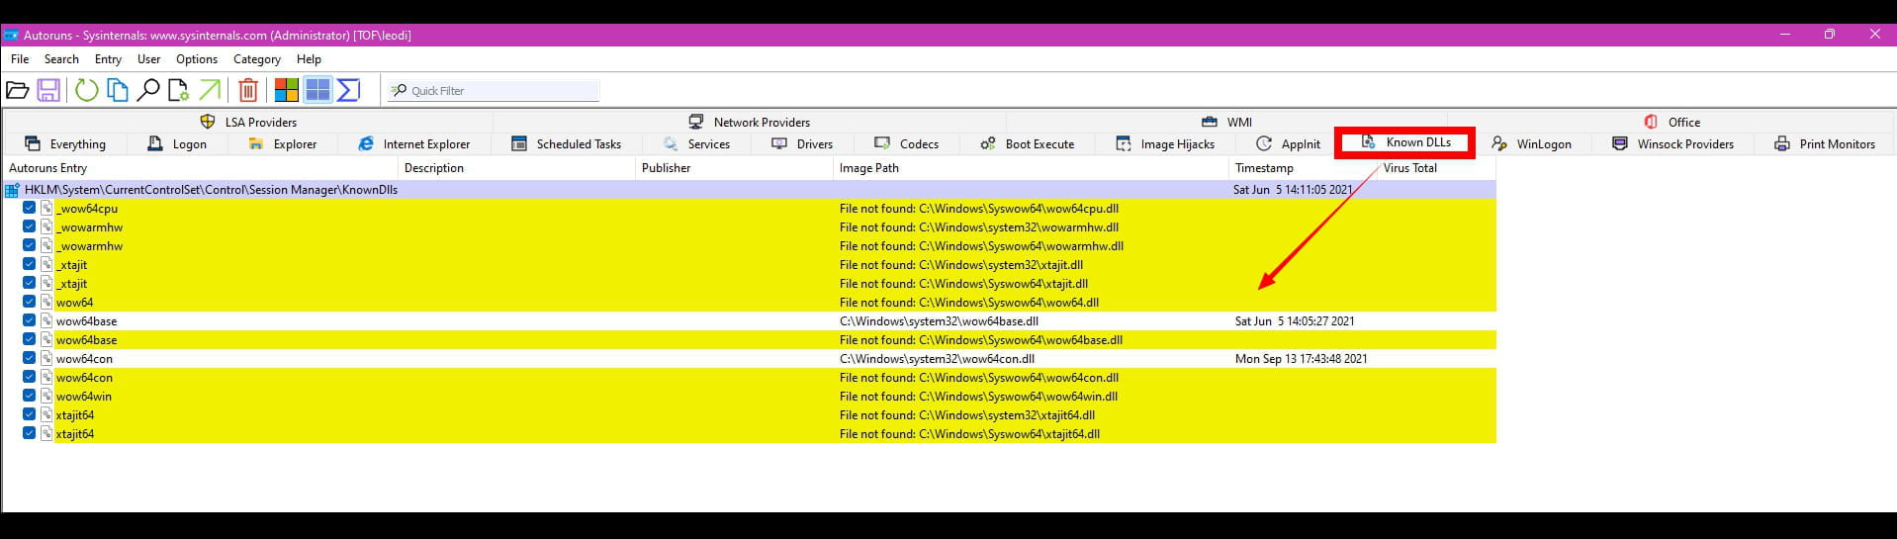Viewport: 1897px width, 539px height.
Task: Click the clock icon of Scheduled Tasks tab
Action: click(x=519, y=143)
